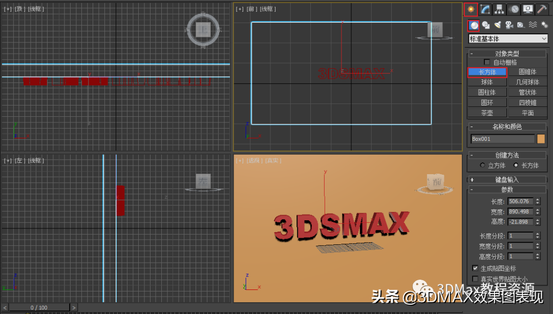Click the 0 / 100 time slider
553x314 pixels.
[x=39, y=308]
